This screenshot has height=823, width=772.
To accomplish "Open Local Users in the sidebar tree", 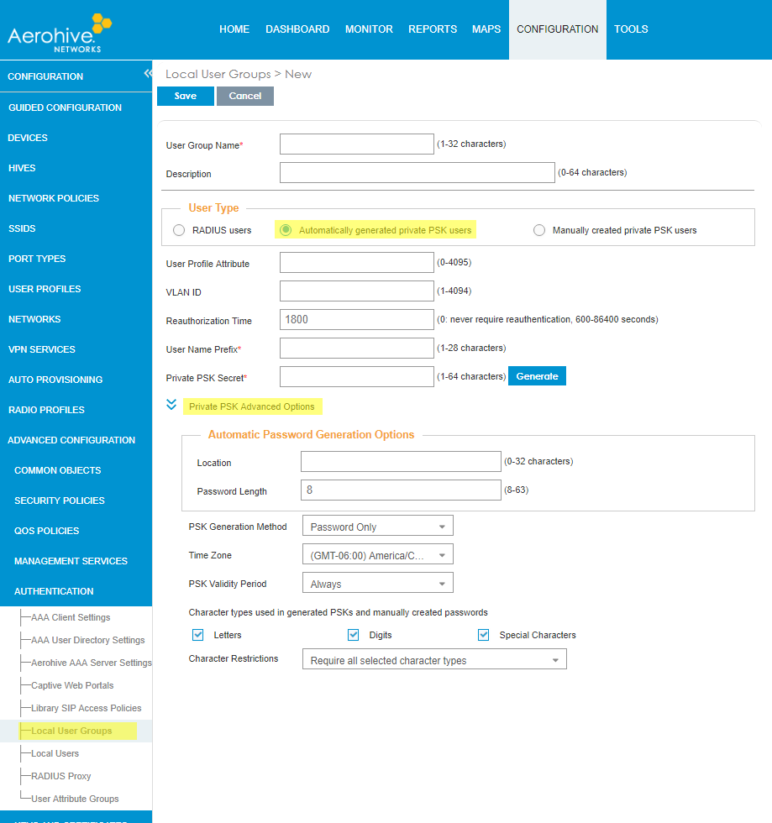I will [55, 753].
